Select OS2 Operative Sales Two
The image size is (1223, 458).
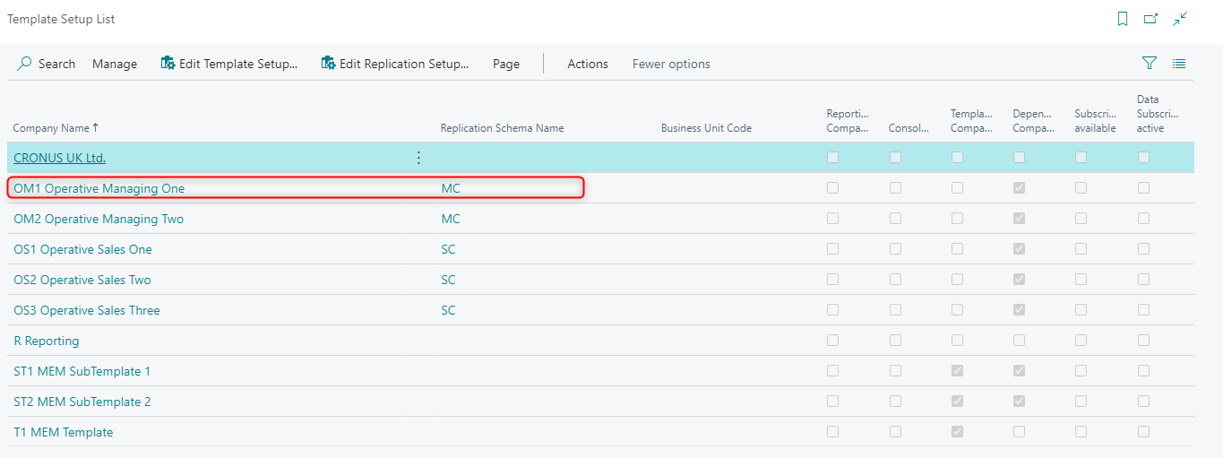tap(82, 280)
